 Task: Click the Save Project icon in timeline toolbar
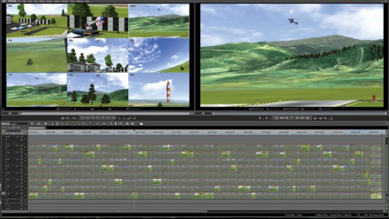46,124
